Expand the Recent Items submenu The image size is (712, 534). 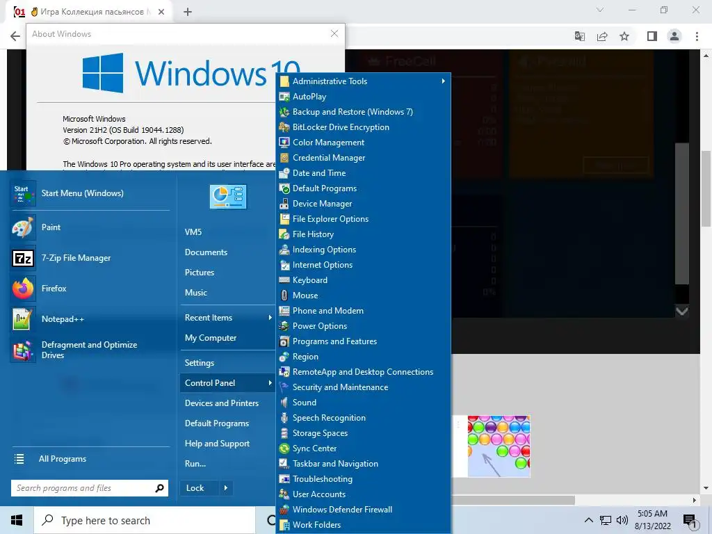point(227,318)
